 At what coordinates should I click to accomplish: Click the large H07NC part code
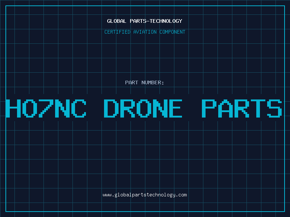[x=46, y=108]
